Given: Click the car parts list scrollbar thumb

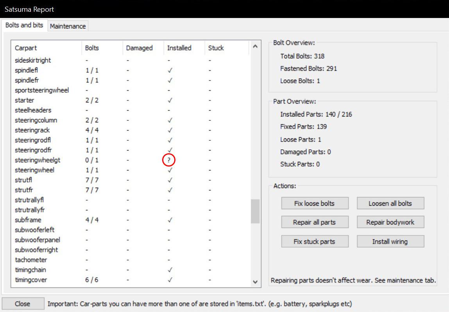Looking at the screenshot, I should coord(255,212).
